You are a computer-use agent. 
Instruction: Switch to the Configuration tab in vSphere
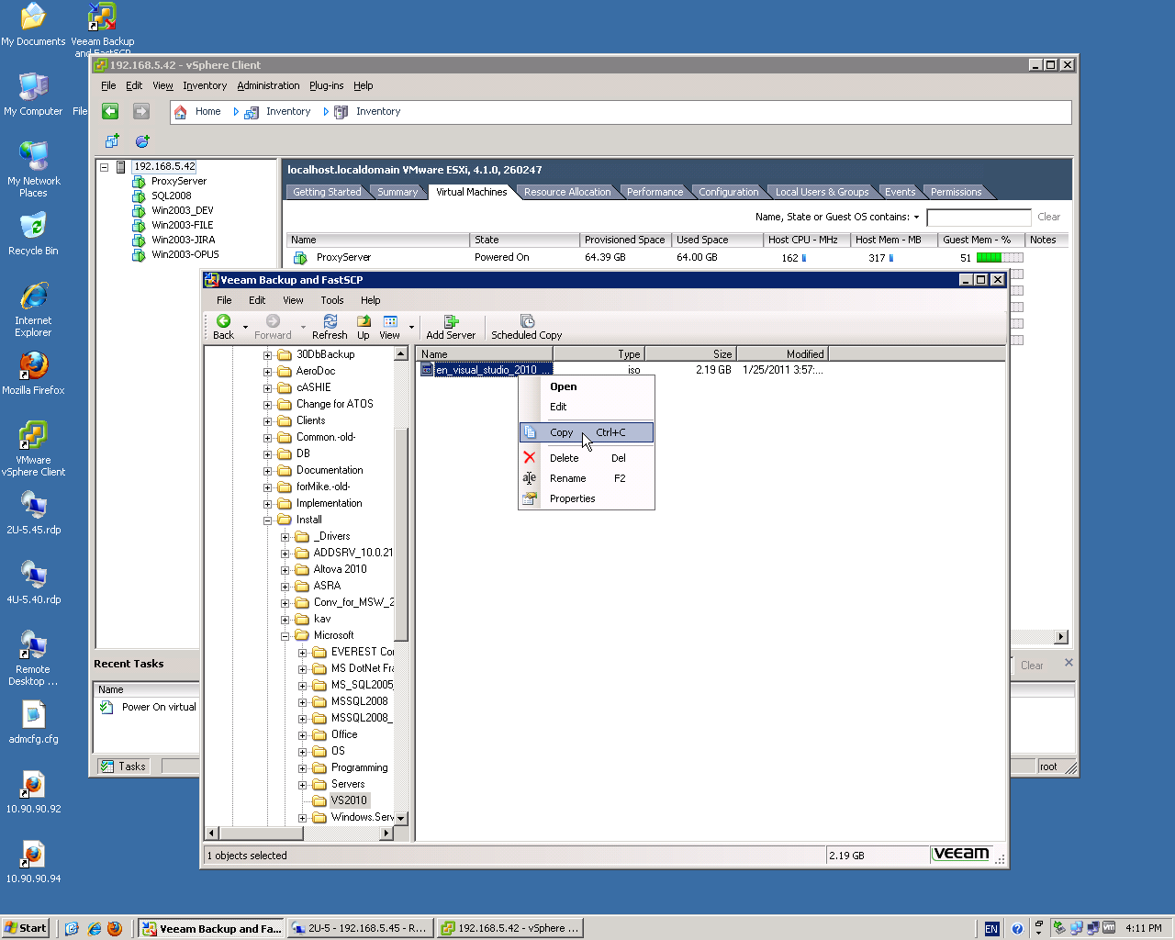(x=729, y=192)
